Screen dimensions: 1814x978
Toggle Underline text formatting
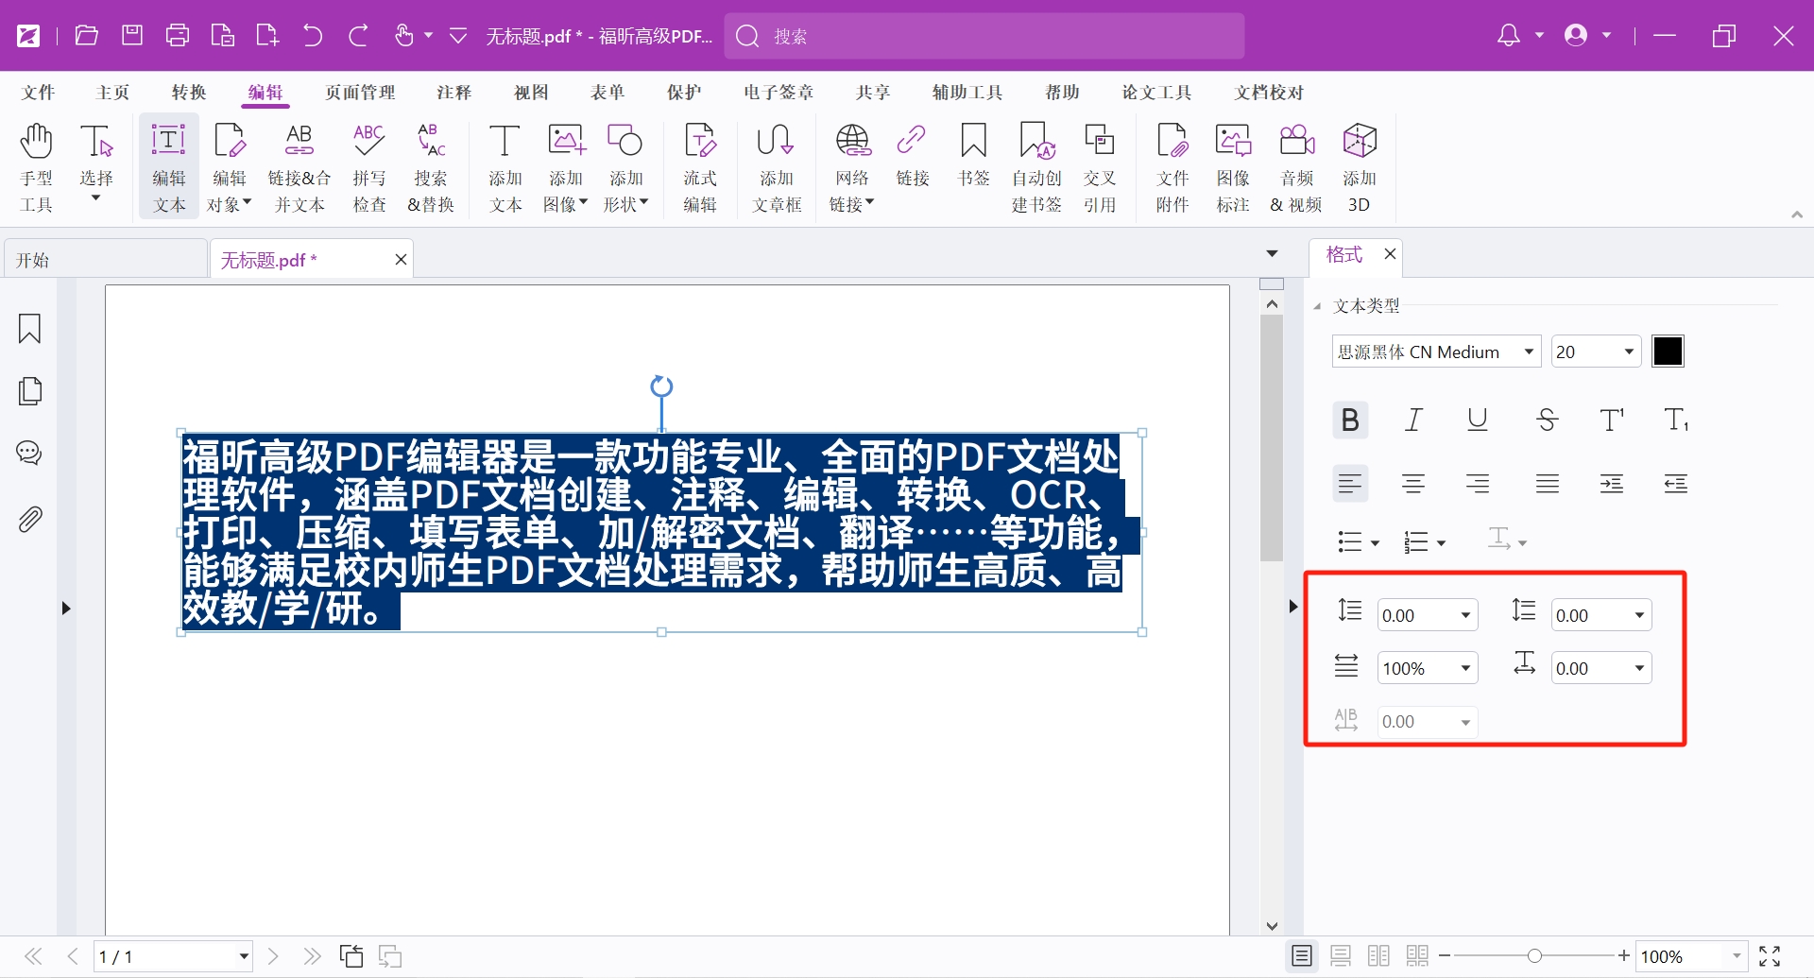coord(1478,420)
